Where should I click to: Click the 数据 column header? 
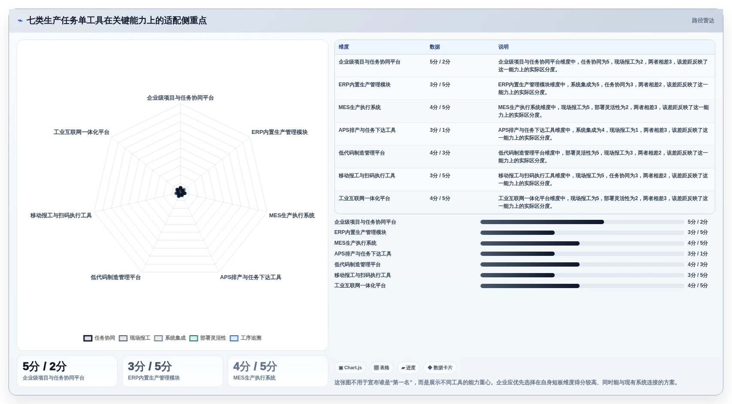[x=435, y=47]
